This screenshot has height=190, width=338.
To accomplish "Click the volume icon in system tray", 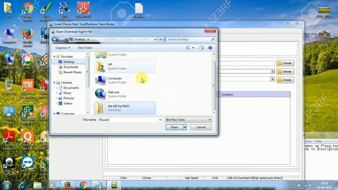I will pyautogui.click(x=310, y=185).
